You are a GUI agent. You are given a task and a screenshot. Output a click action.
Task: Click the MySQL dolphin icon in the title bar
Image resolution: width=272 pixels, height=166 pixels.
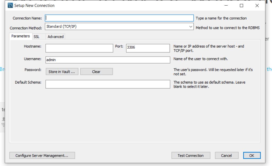pos(10,5)
